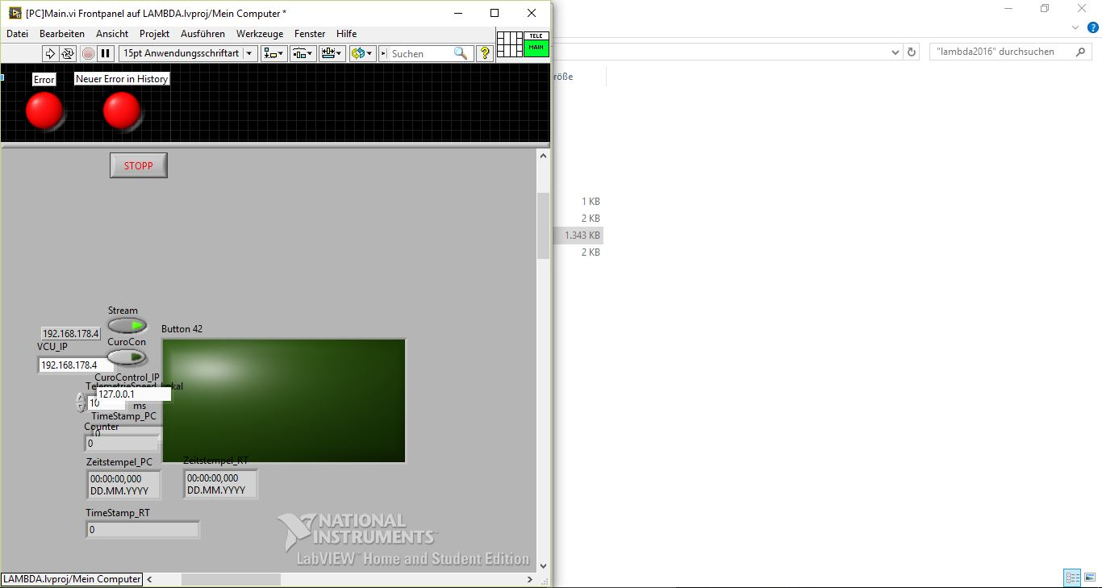Open Explorer help with blue question mark

pos(1094,27)
